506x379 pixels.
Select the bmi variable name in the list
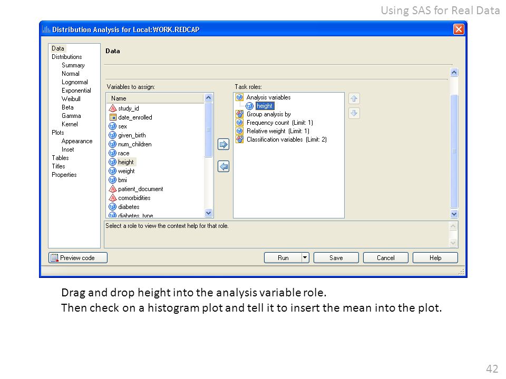(x=123, y=180)
